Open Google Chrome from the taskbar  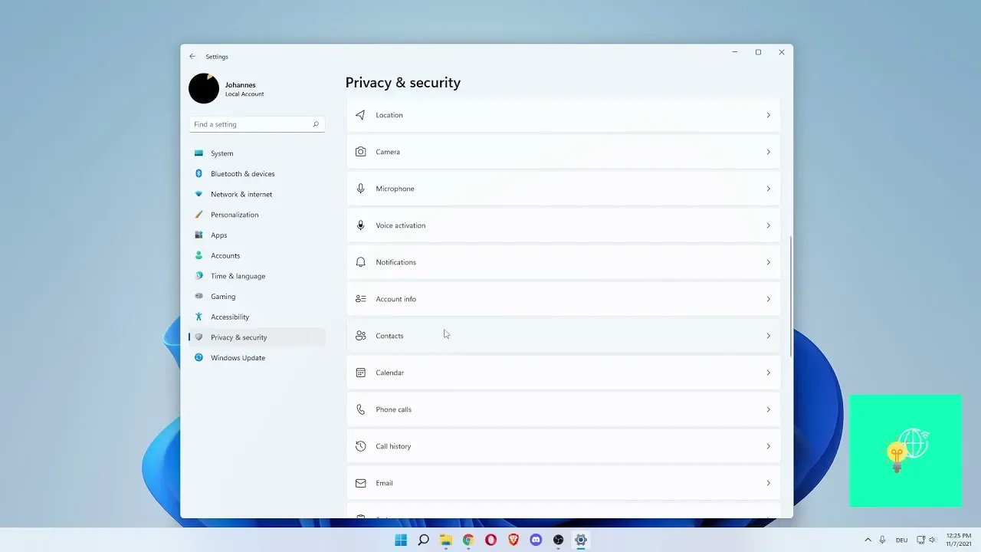468,540
